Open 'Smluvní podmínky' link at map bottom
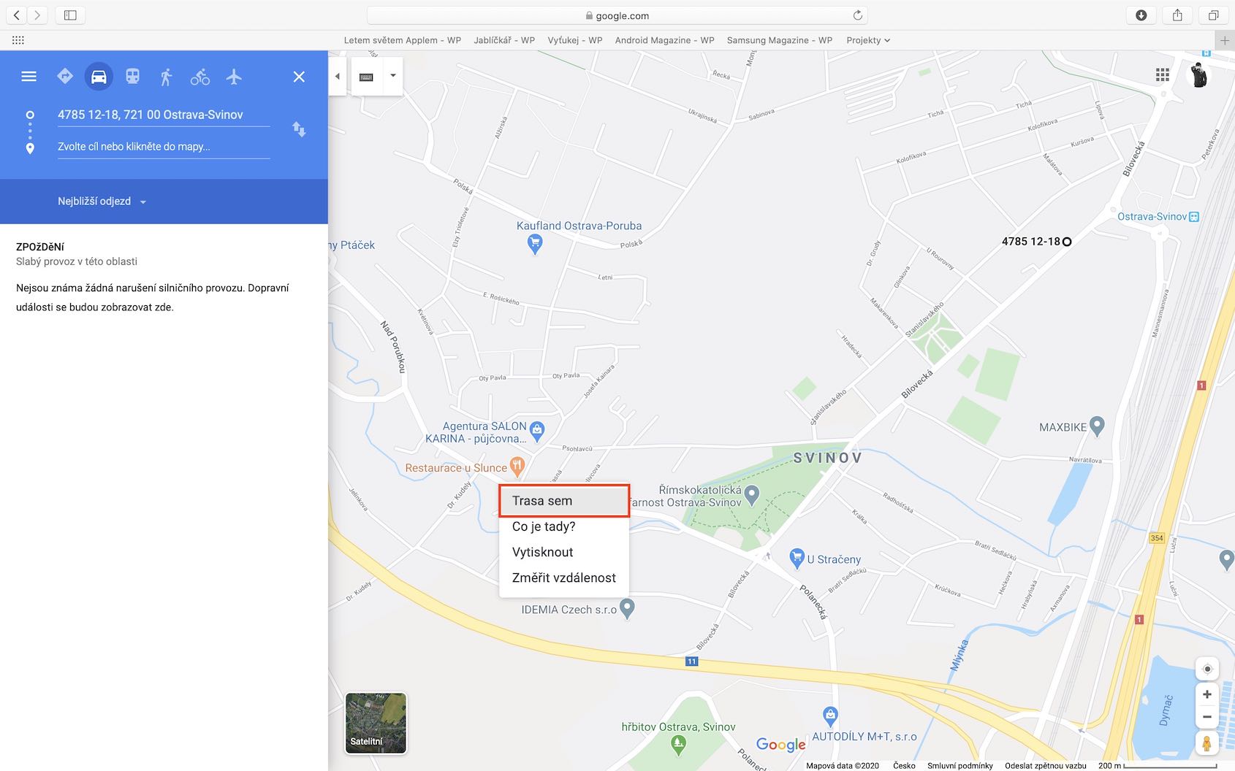The height and width of the screenshot is (771, 1235). [x=959, y=765]
